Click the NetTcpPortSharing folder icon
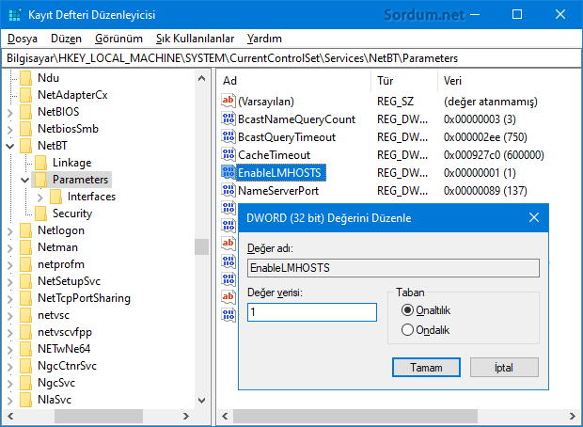Screen dimensions: 583x427 pos(26,298)
